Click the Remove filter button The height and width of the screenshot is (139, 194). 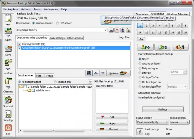(x=112, y=129)
